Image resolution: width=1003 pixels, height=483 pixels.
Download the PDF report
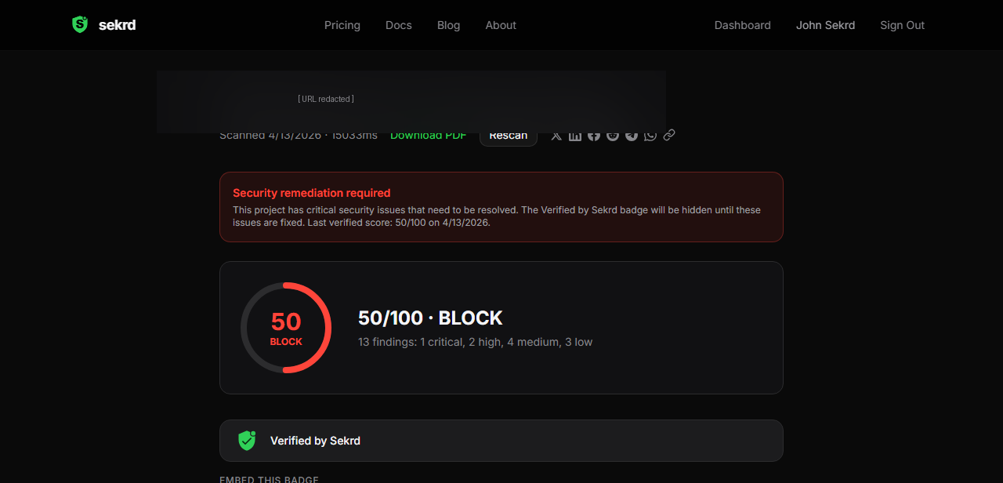[428, 135]
